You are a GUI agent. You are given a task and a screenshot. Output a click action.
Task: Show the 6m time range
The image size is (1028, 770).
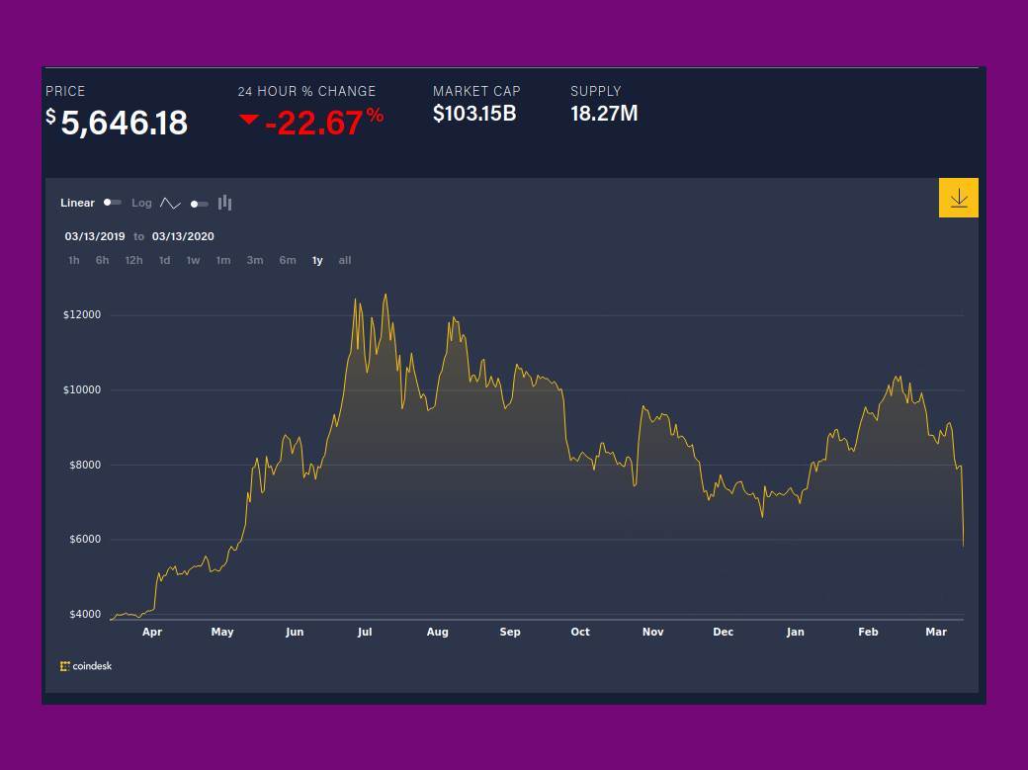coord(287,261)
